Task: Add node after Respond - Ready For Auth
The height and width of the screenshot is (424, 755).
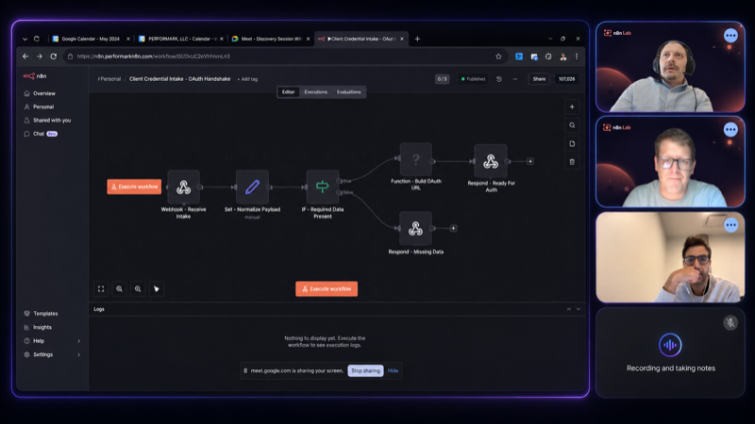Action: pyautogui.click(x=530, y=161)
